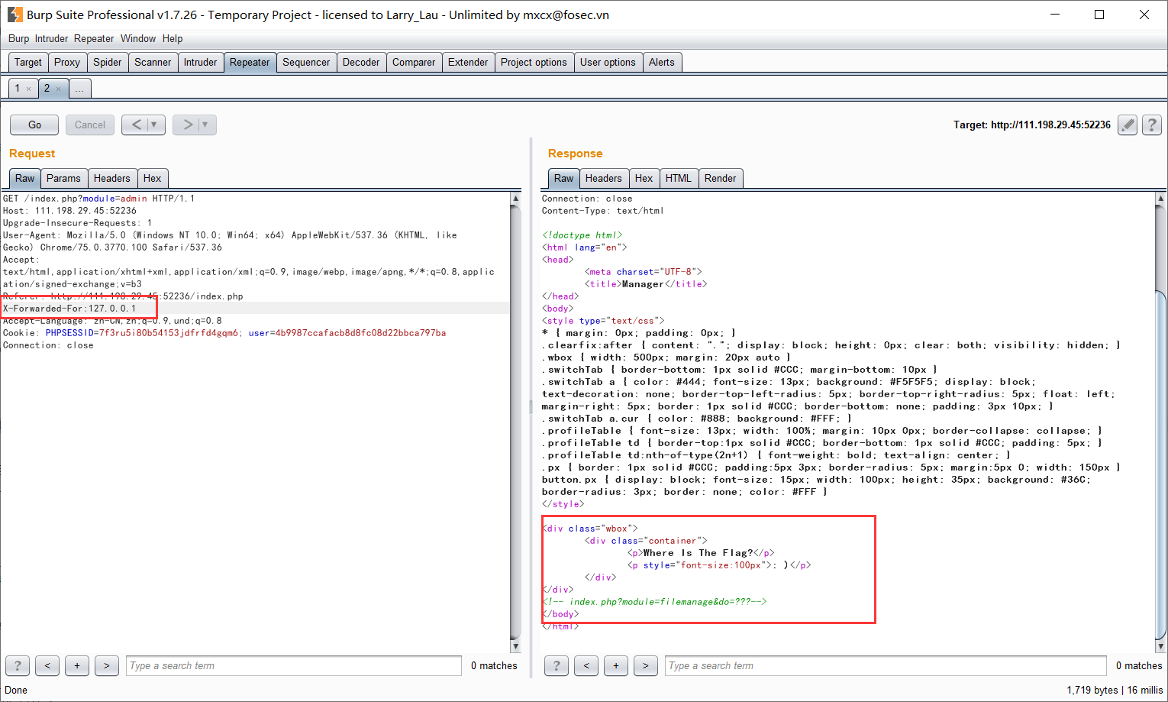The height and width of the screenshot is (702, 1168).
Task: Switch to the Extender tab
Action: pos(468,62)
